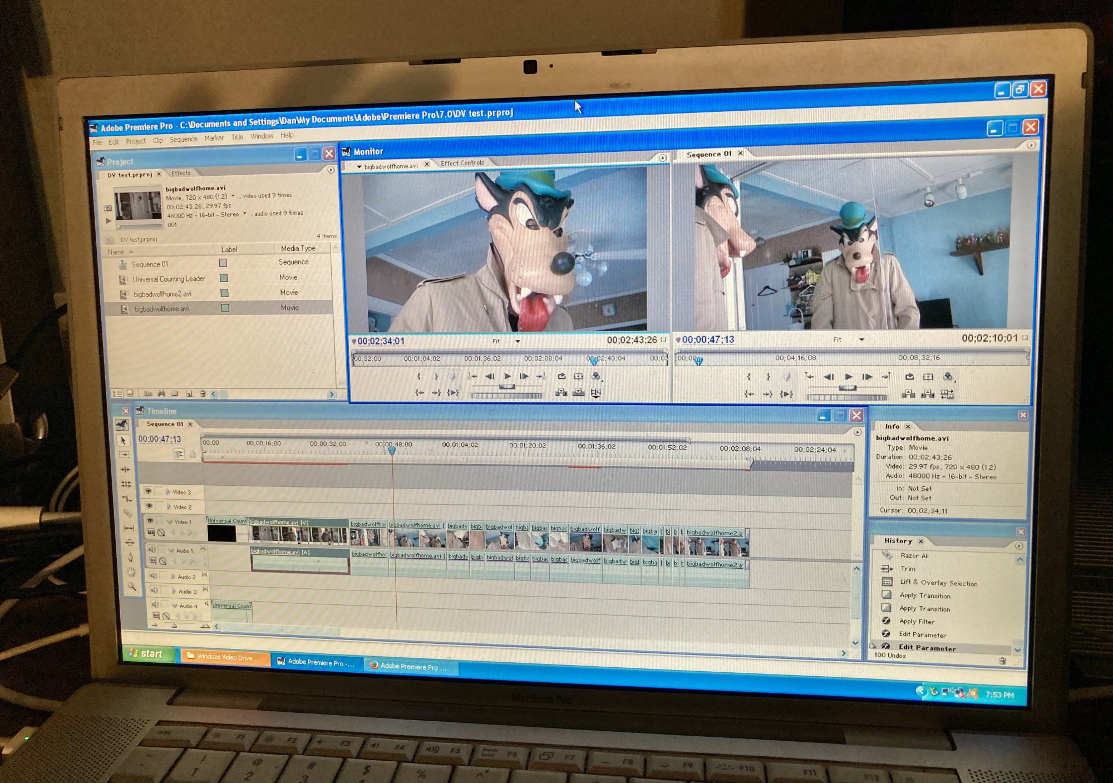Mute Audio 2 track speaker toggle

pos(154,575)
